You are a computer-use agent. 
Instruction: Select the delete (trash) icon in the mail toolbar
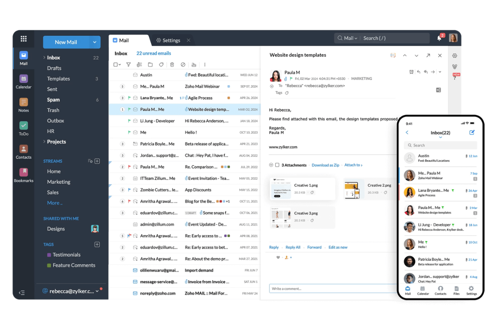(172, 65)
